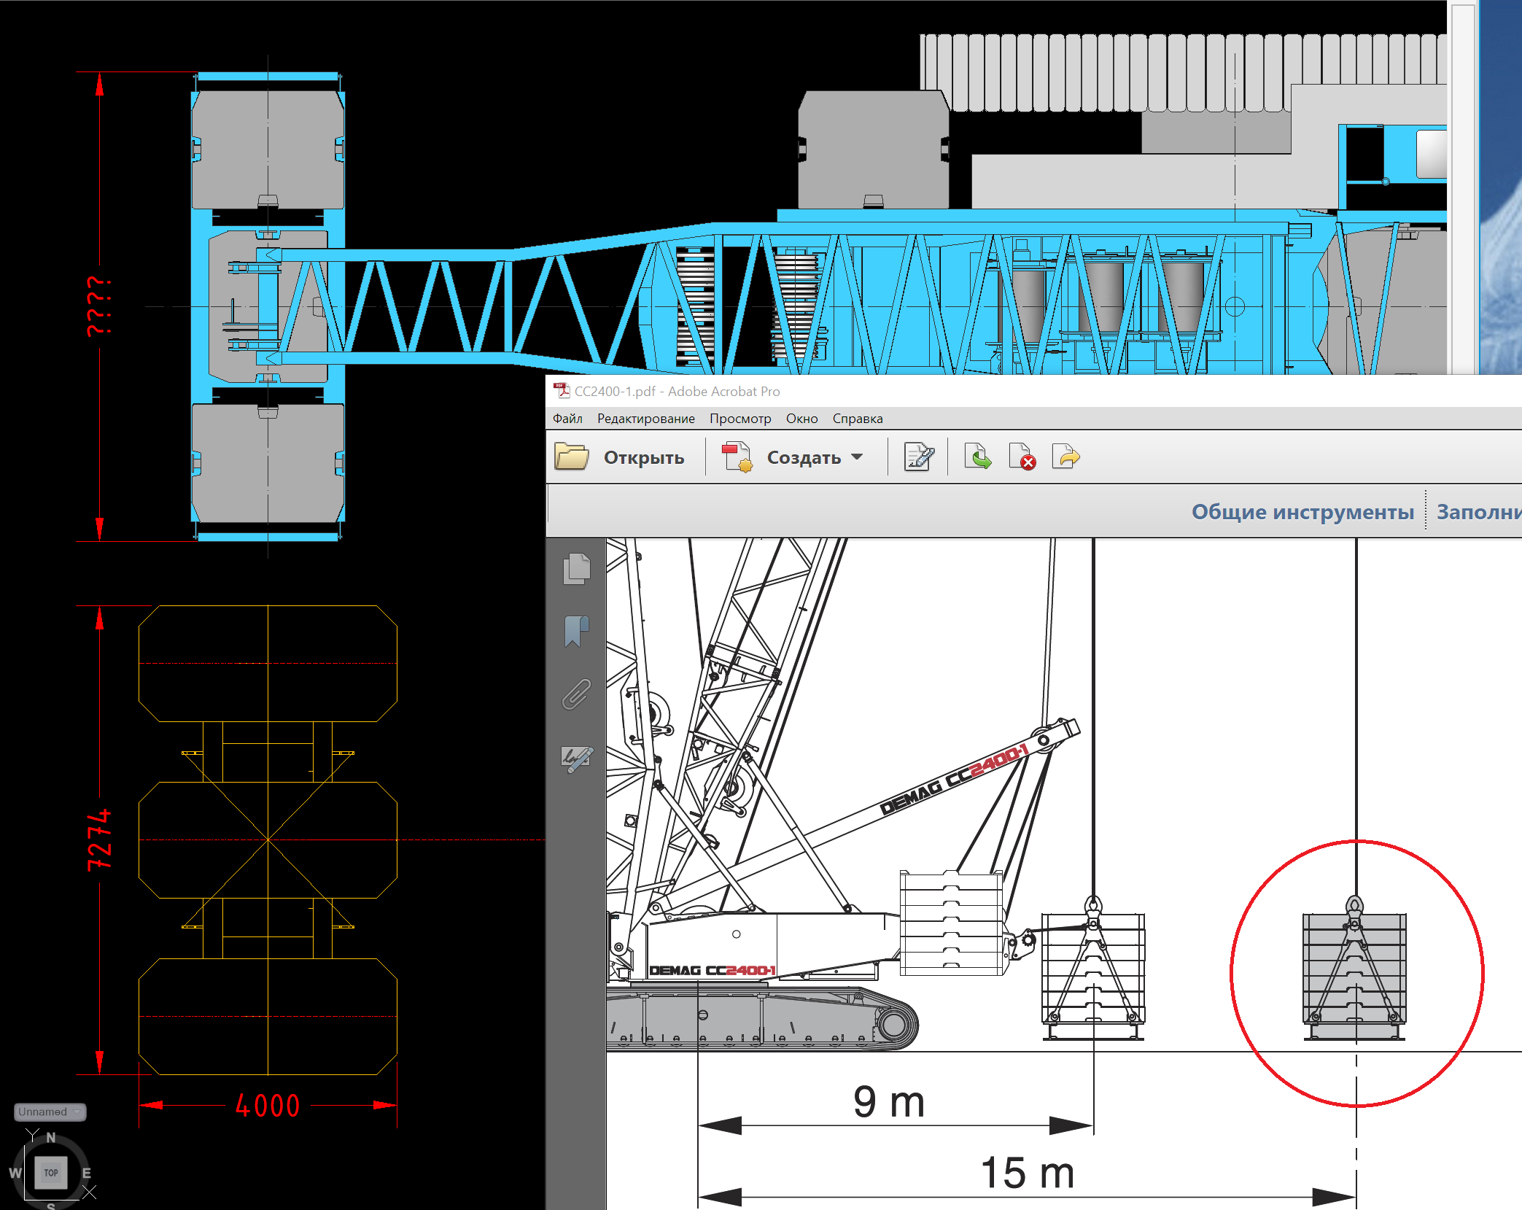Click the TOP face of the ViewCube

click(x=51, y=1173)
